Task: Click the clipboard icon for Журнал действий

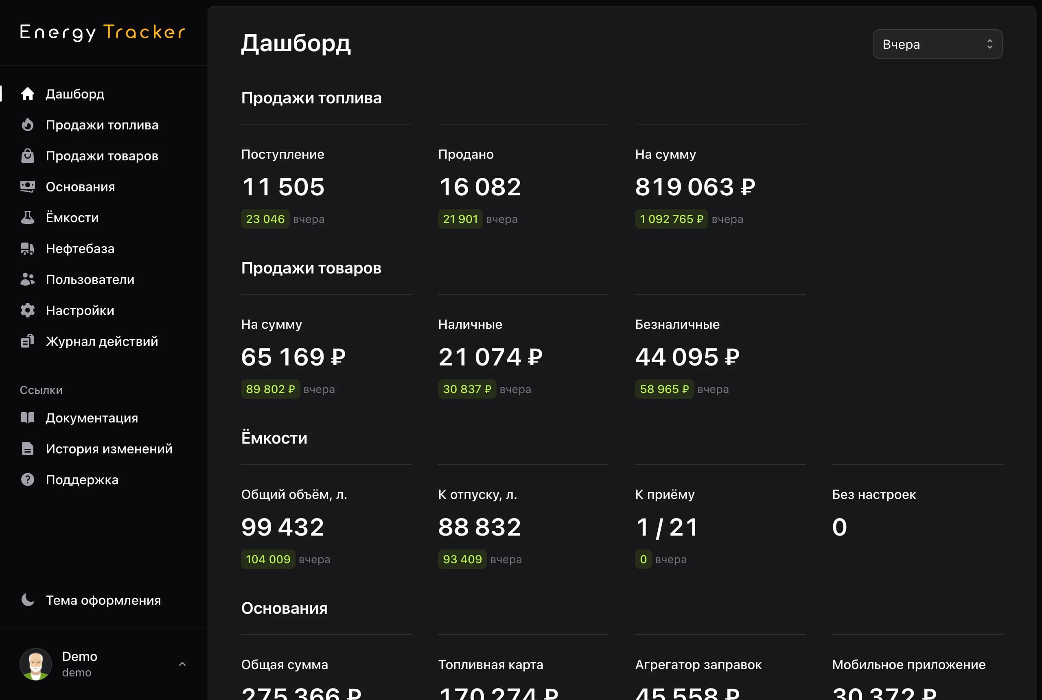Action: [x=28, y=341]
